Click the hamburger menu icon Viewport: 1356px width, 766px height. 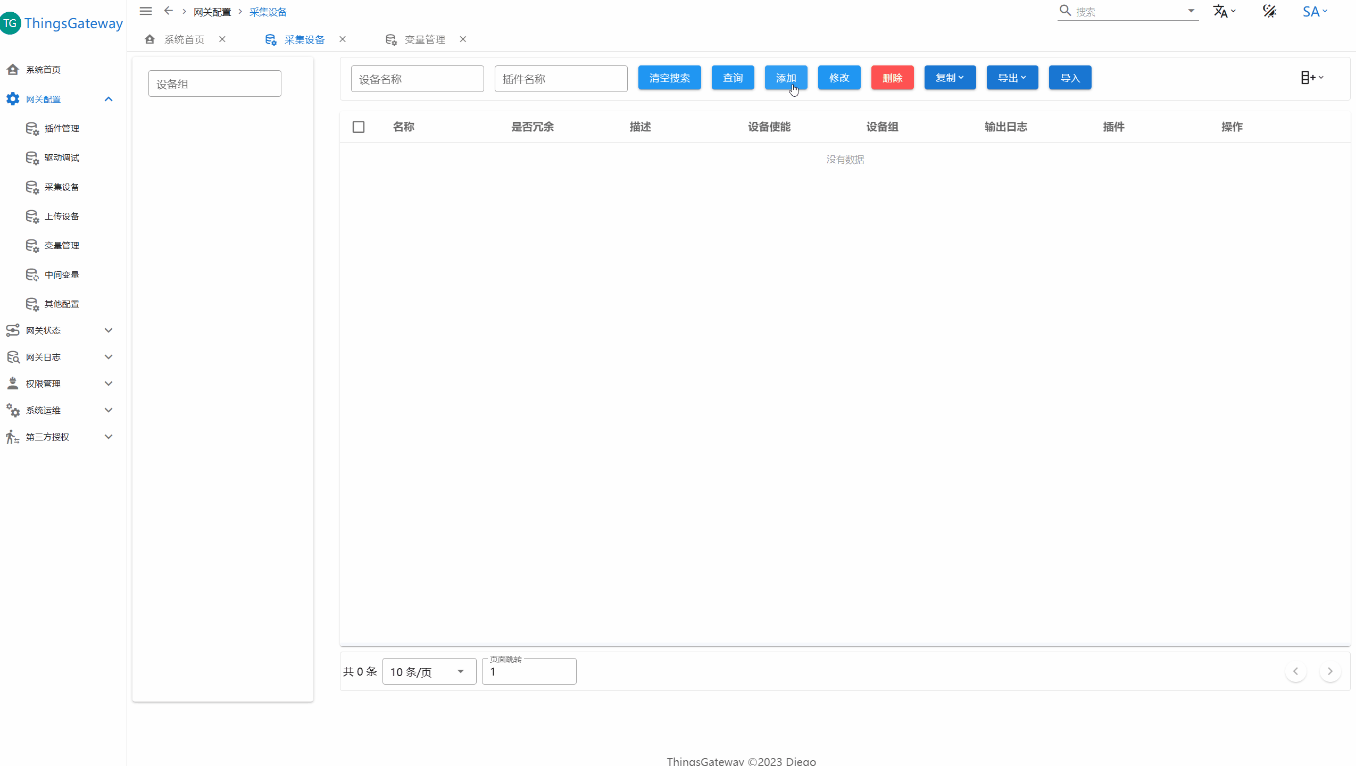(145, 11)
